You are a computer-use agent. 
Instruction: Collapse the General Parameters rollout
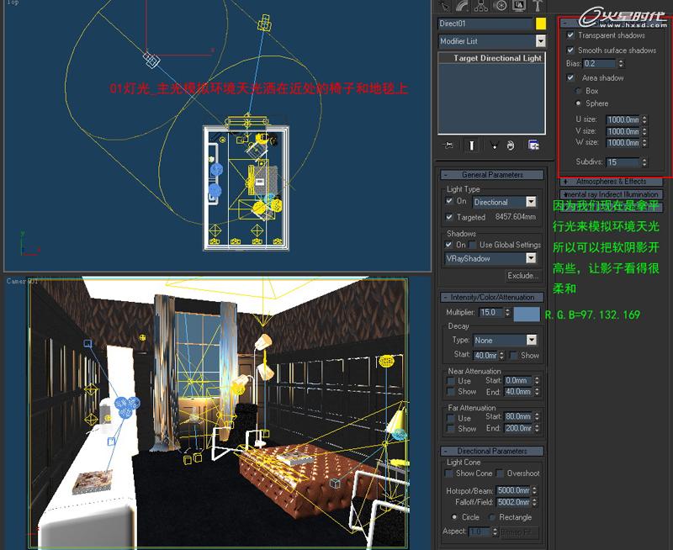click(492, 175)
